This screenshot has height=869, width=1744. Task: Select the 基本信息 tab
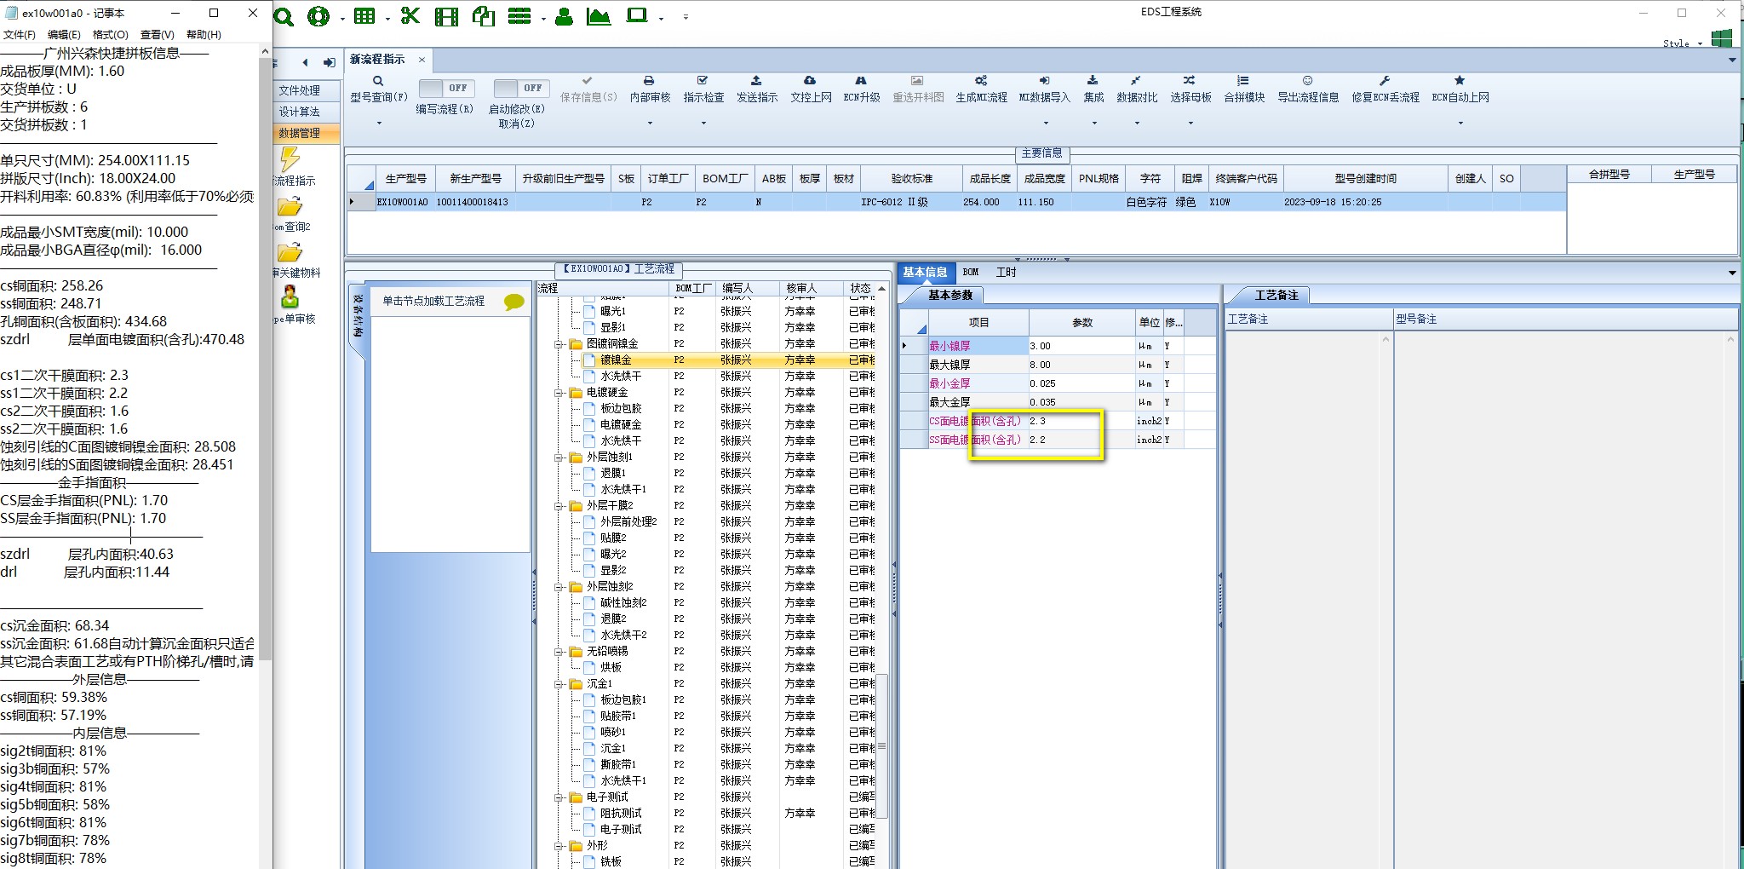tap(925, 273)
